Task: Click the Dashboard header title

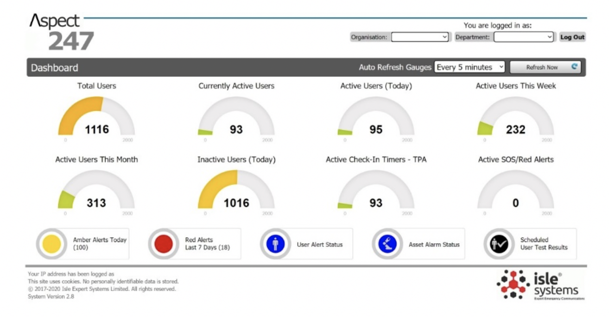Action: click(55, 68)
